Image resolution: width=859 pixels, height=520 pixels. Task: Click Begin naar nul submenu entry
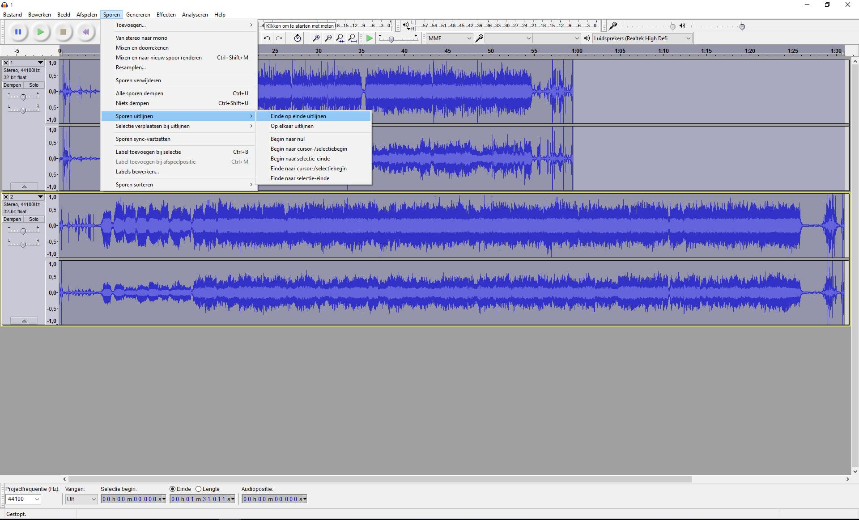pos(287,139)
